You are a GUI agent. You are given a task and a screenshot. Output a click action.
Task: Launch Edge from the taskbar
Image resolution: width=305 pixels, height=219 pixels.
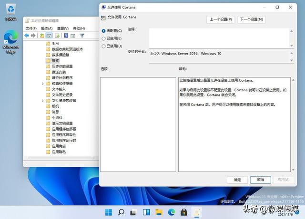(172, 212)
